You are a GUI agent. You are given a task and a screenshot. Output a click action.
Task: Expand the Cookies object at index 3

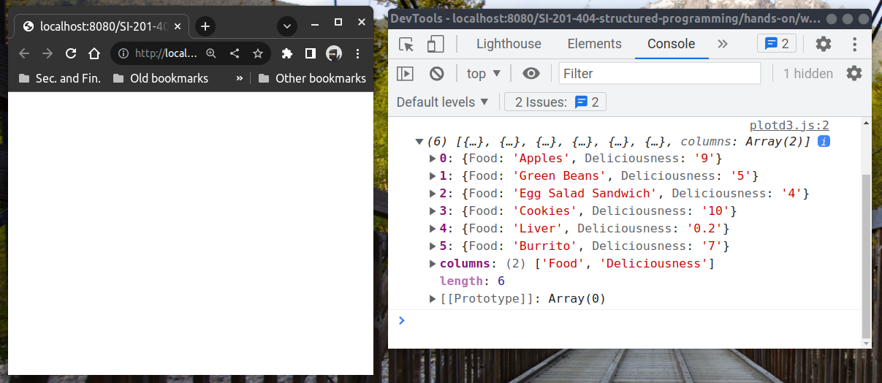point(433,211)
